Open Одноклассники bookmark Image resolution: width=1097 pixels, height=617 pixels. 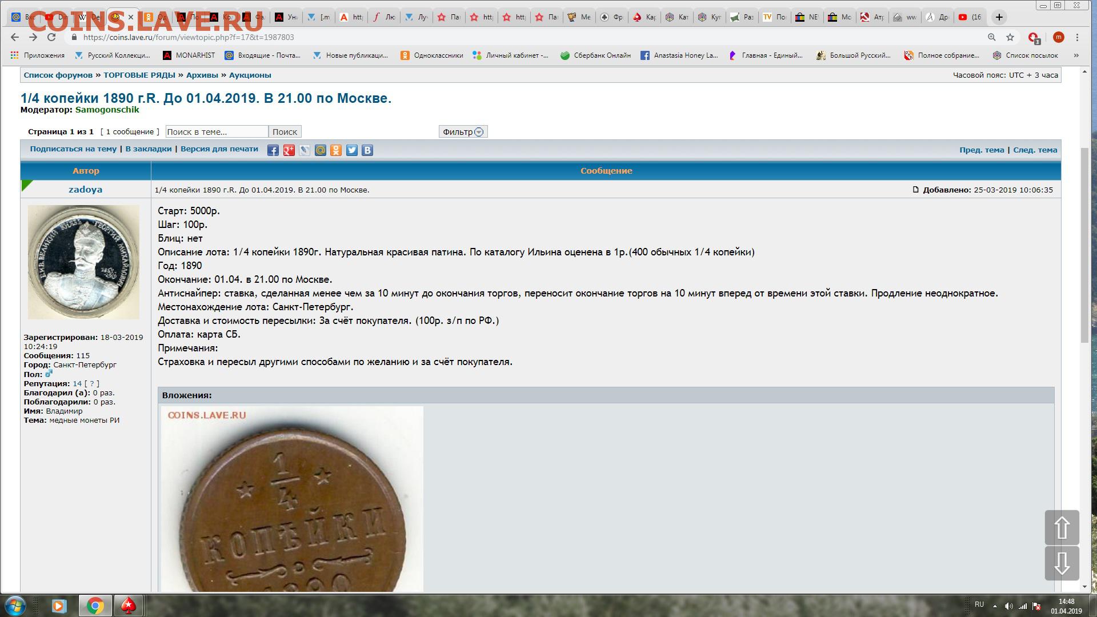pyautogui.click(x=431, y=55)
